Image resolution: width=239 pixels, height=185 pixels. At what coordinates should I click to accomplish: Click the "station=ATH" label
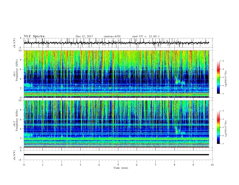click(x=112, y=36)
